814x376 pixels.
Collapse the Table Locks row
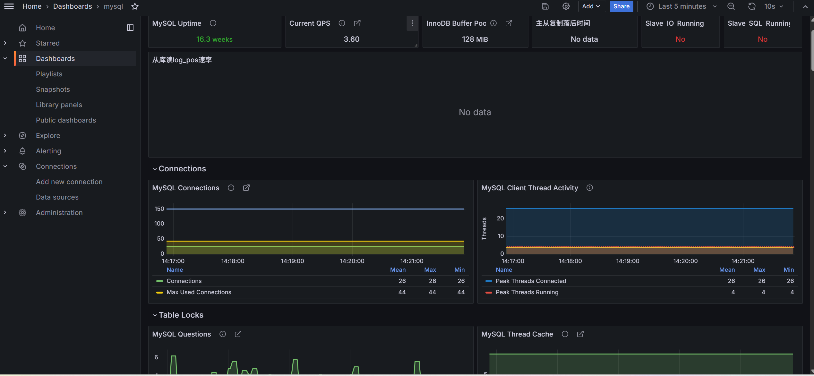pyautogui.click(x=181, y=315)
